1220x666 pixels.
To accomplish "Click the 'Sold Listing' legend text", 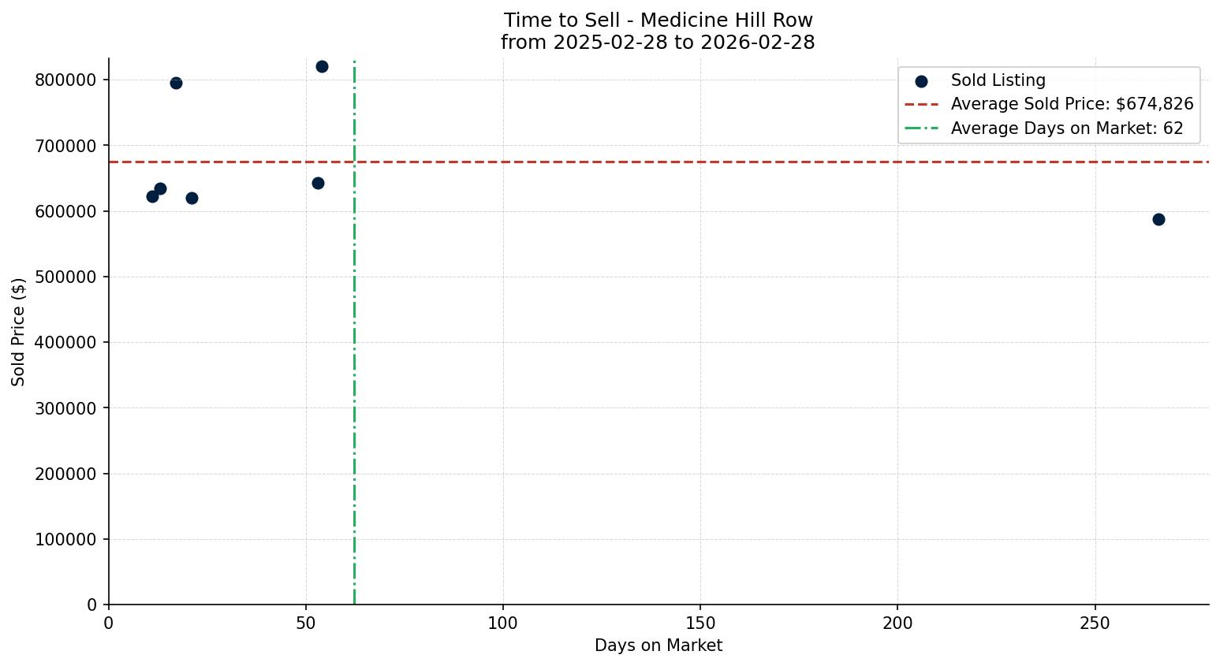I will point(998,80).
